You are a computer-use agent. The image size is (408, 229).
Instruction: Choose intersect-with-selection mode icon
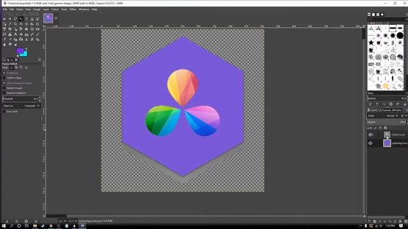pos(26,67)
